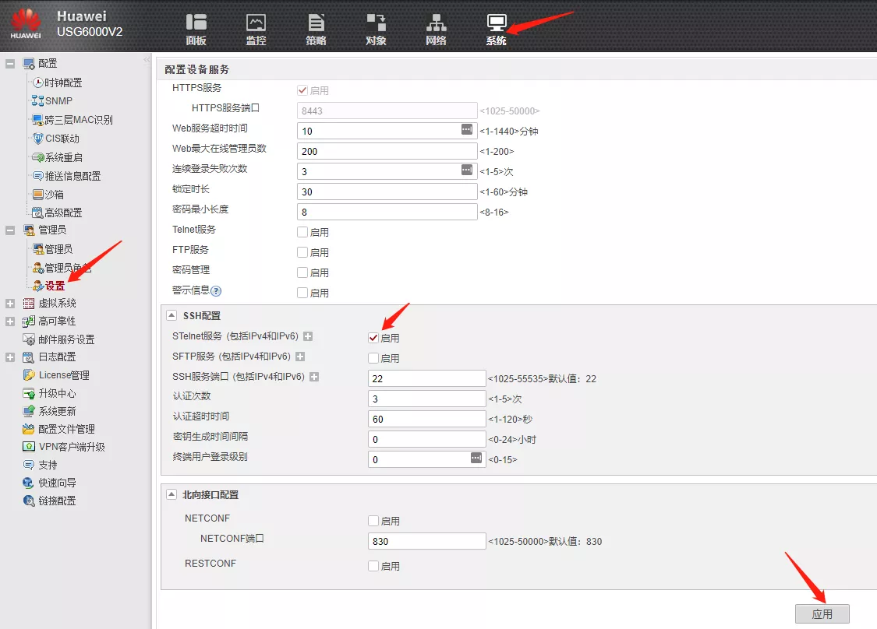Collapse the left sidebar panel handle

[147, 60]
